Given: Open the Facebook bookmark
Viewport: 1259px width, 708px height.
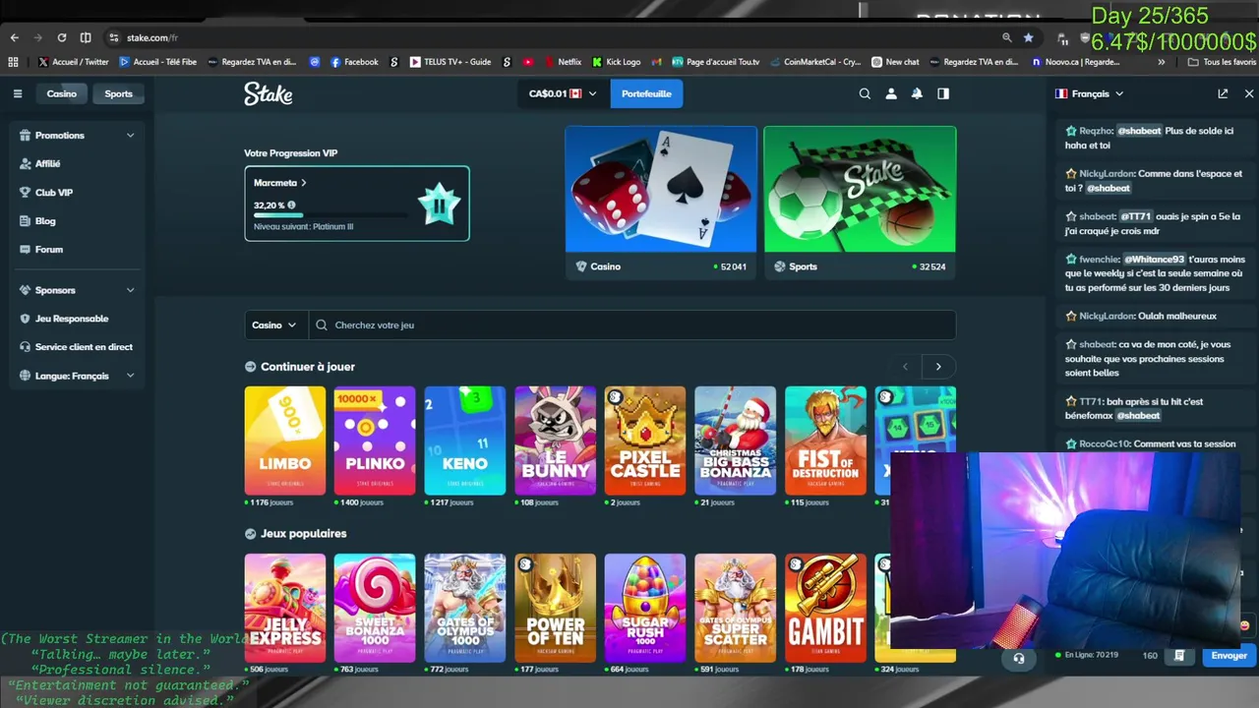Looking at the screenshot, I should [354, 62].
